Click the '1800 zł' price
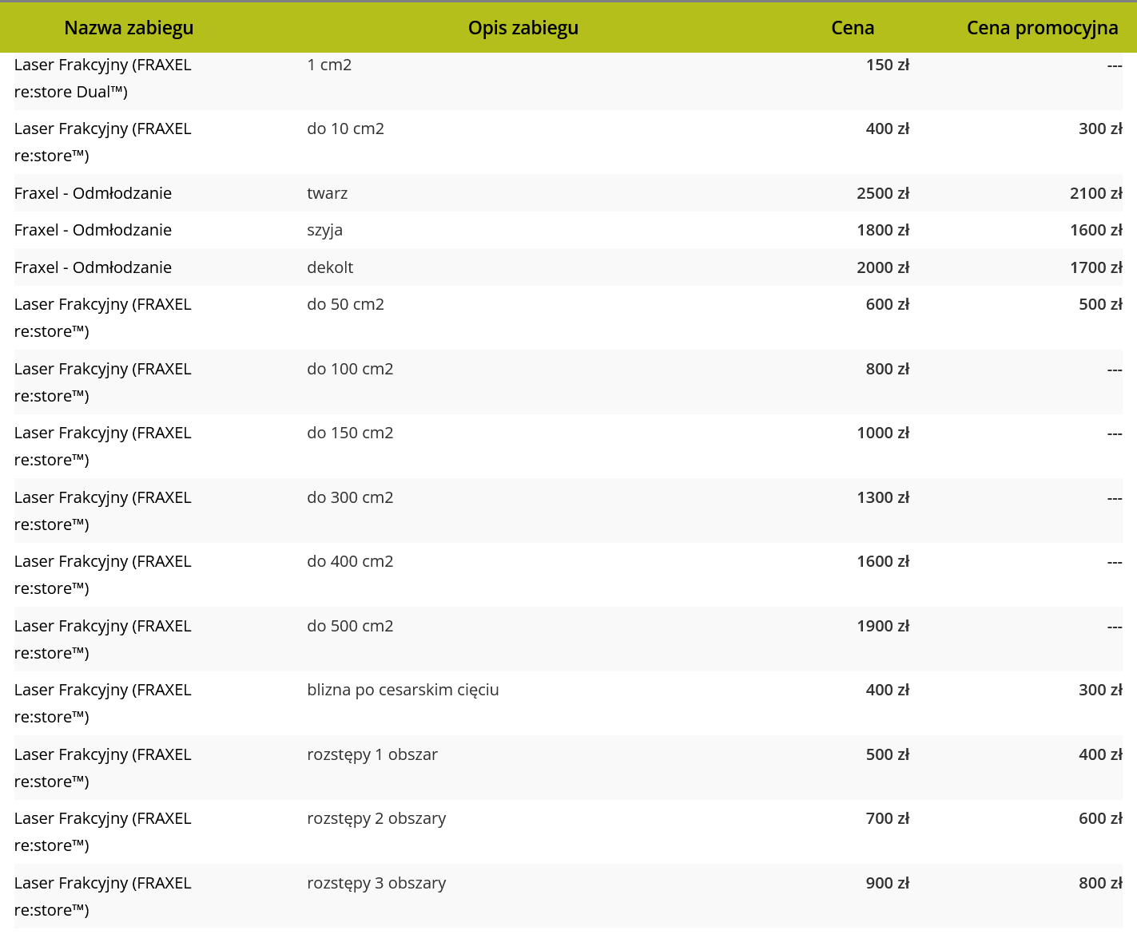Image resolution: width=1137 pixels, height=942 pixels. point(883,230)
